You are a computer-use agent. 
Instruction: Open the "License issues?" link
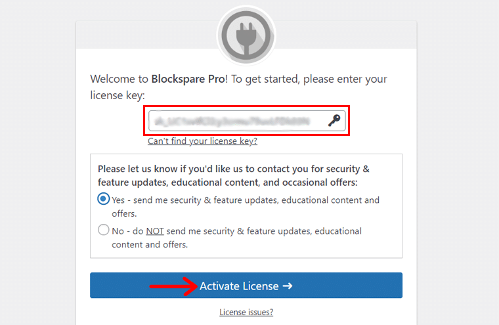coord(246,312)
